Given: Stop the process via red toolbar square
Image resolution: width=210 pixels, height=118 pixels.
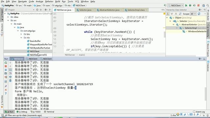Looking at the screenshot, I should 199,6.
